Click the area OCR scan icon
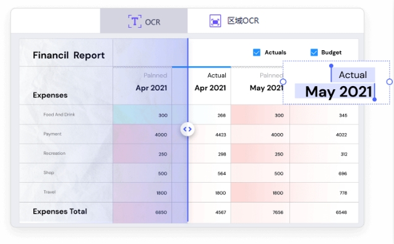 (215, 21)
